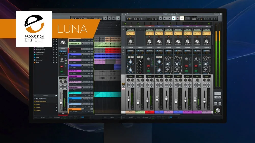Toggle the Groups switch in the sidebar
This screenshot has width=255, height=143.
pos(56,96)
